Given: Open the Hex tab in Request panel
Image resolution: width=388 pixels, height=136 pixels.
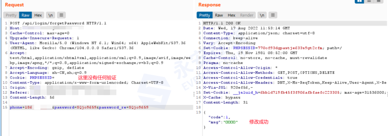Looking at the screenshot, I should pyautogui.click(x=38, y=15).
